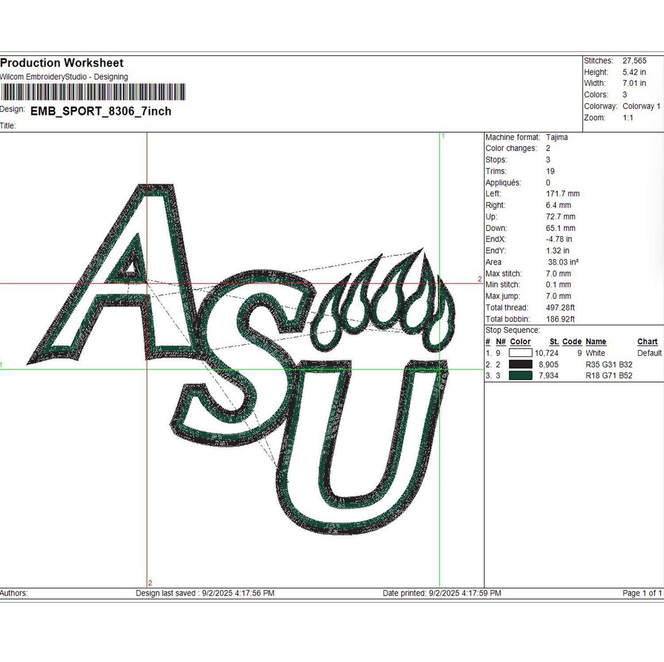Click the "Stop Sequence:" heading
The height and width of the screenshot is (662, 664).
click(x=513, y=330)
